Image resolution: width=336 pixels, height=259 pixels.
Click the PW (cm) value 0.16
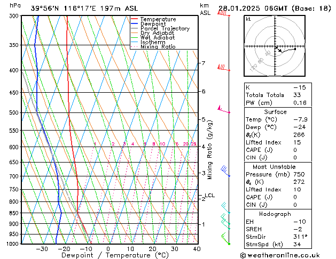click(300, 103)
